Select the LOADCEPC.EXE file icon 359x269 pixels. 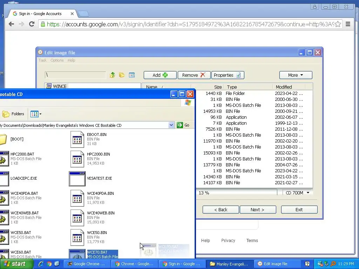(5, 178)
